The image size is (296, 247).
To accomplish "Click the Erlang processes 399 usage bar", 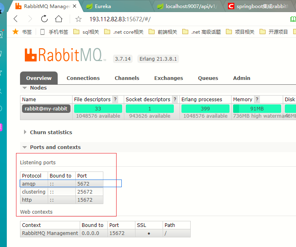I will [x=205, y=109].
